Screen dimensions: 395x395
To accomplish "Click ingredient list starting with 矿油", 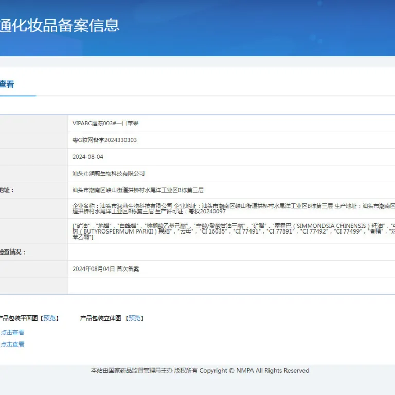I will point(234,231).
